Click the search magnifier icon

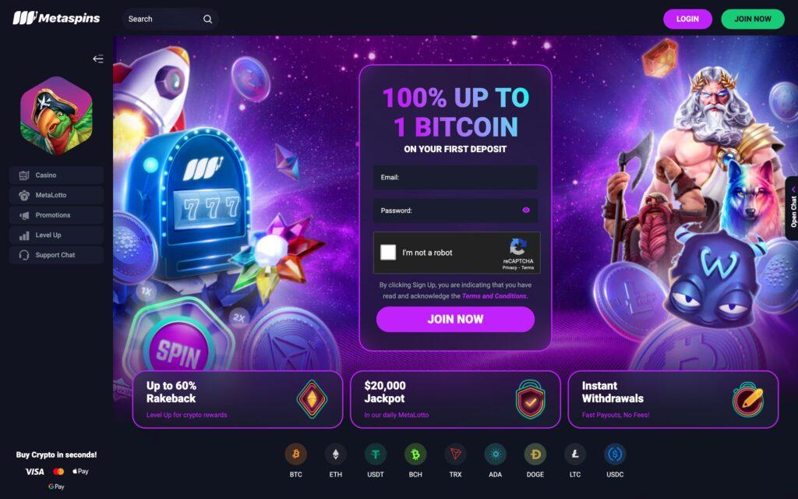tap(207, 19)
